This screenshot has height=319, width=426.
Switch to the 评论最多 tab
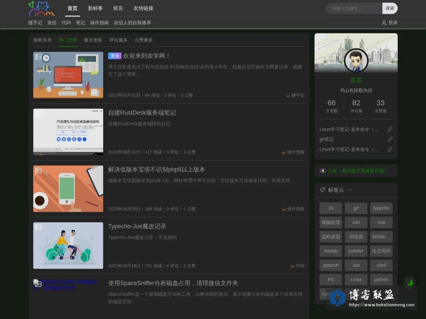click(x=118, y=40)
